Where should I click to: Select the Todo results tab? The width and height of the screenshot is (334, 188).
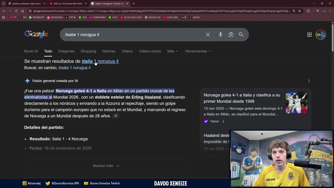click(48, 51)
